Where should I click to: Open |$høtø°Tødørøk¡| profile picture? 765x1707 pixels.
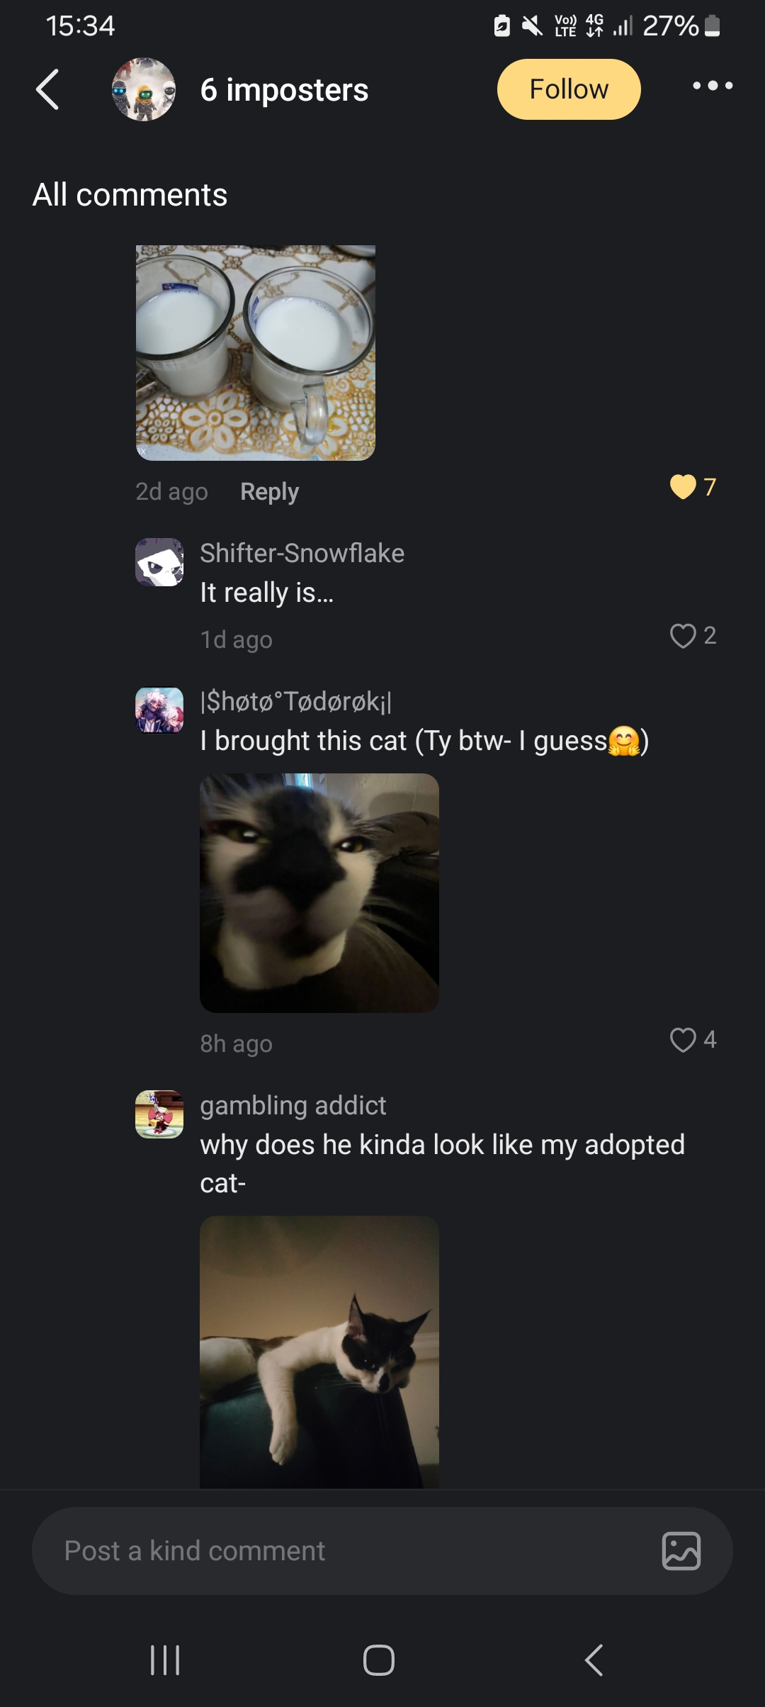pos(159,710)
